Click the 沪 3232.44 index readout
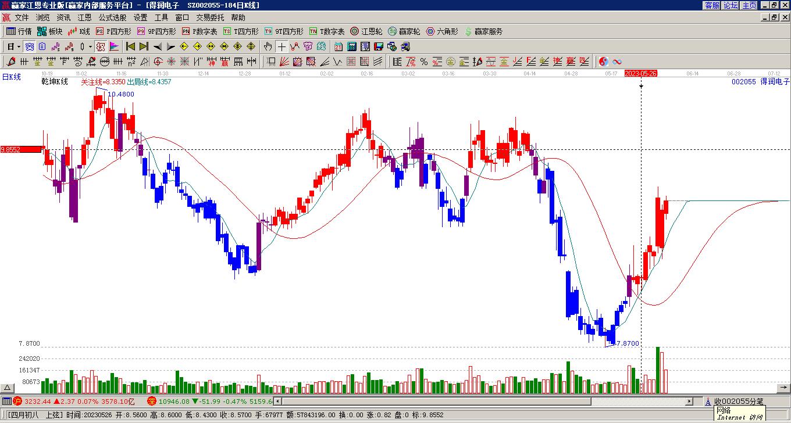The width and height of the screenshot is (791, 423). coord(74,401)
